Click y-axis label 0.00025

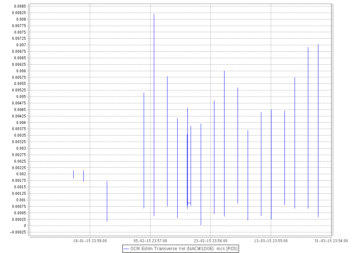click(x=19, y=219)
